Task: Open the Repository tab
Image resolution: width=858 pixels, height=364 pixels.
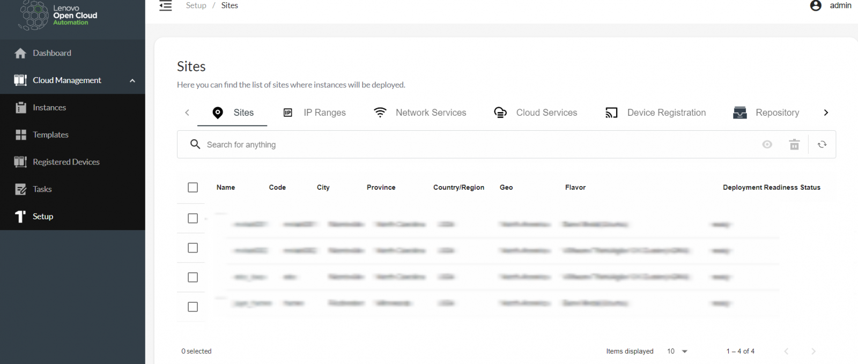Action: click(x=766, y=113)
